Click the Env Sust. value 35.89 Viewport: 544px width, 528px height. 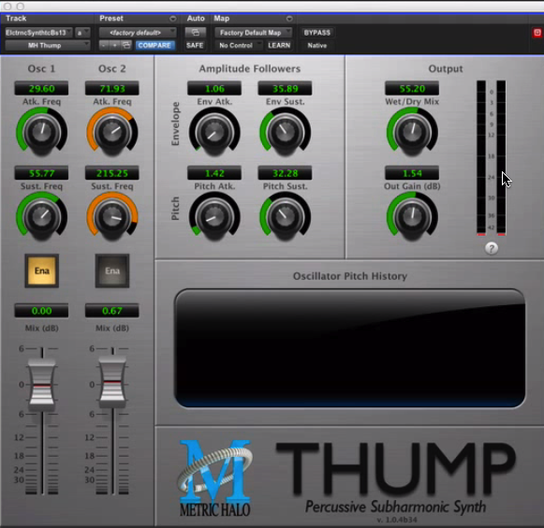click(x=286, y=88)
